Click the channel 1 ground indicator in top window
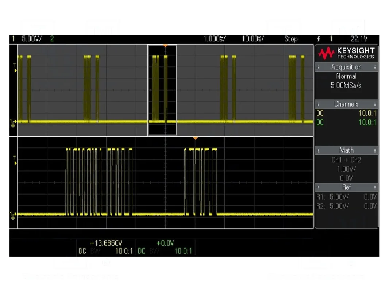Image resolution: width=389 pixels, height=292 pixels. click(13, 123)
